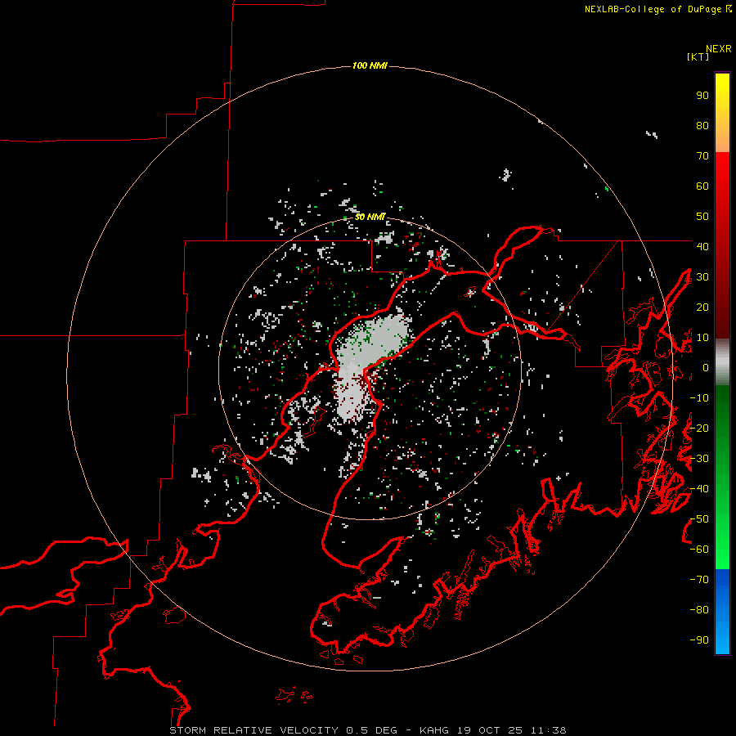Pick the gray zero-velocity segment of color bar
This screenshot has height=736, width=736.
[x=722, y=362]
